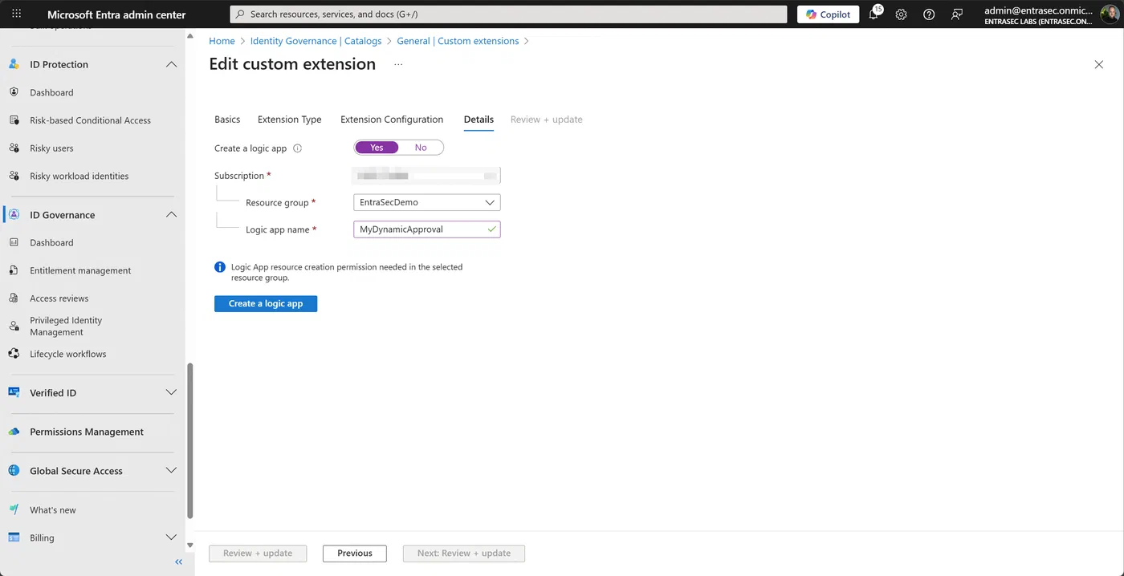
Task: Switch to the Extension Configuration tab
Action: 392,120
